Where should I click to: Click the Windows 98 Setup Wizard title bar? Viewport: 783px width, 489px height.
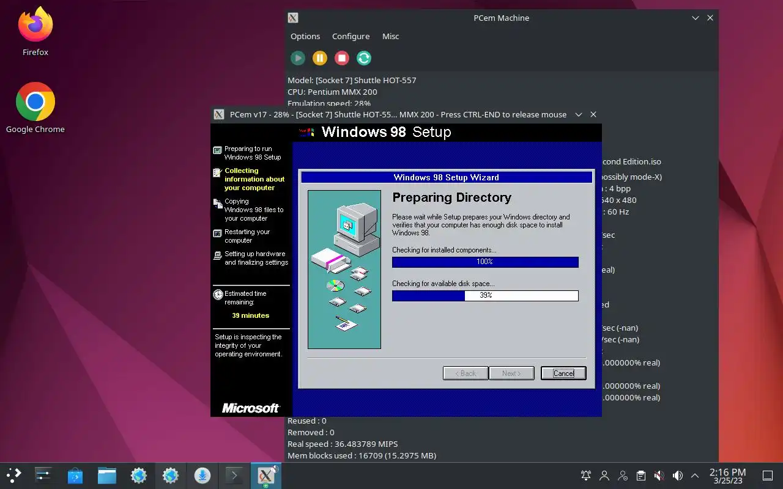pos(447,177)
